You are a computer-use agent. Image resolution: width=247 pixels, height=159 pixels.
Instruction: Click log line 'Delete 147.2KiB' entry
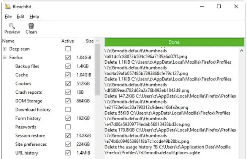pyautogui.click(x=170, y=96)
